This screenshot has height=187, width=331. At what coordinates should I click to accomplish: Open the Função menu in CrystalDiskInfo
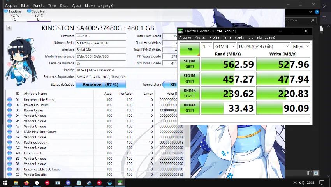[x=39, y=6]
